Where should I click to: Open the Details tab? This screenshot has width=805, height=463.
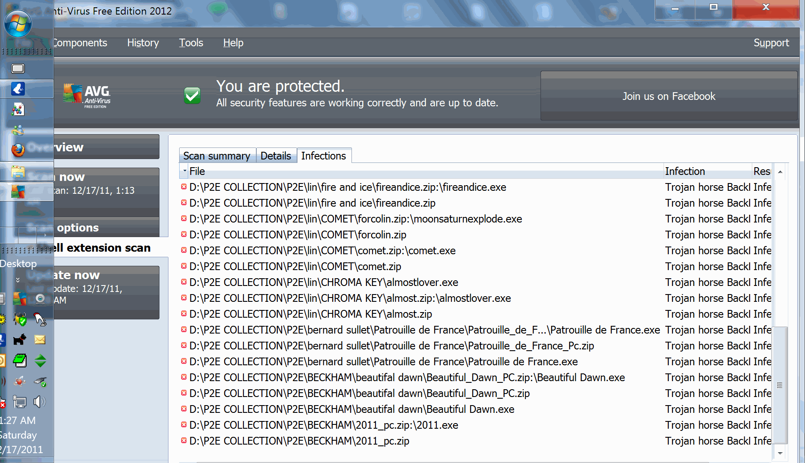tap(276, 156)
